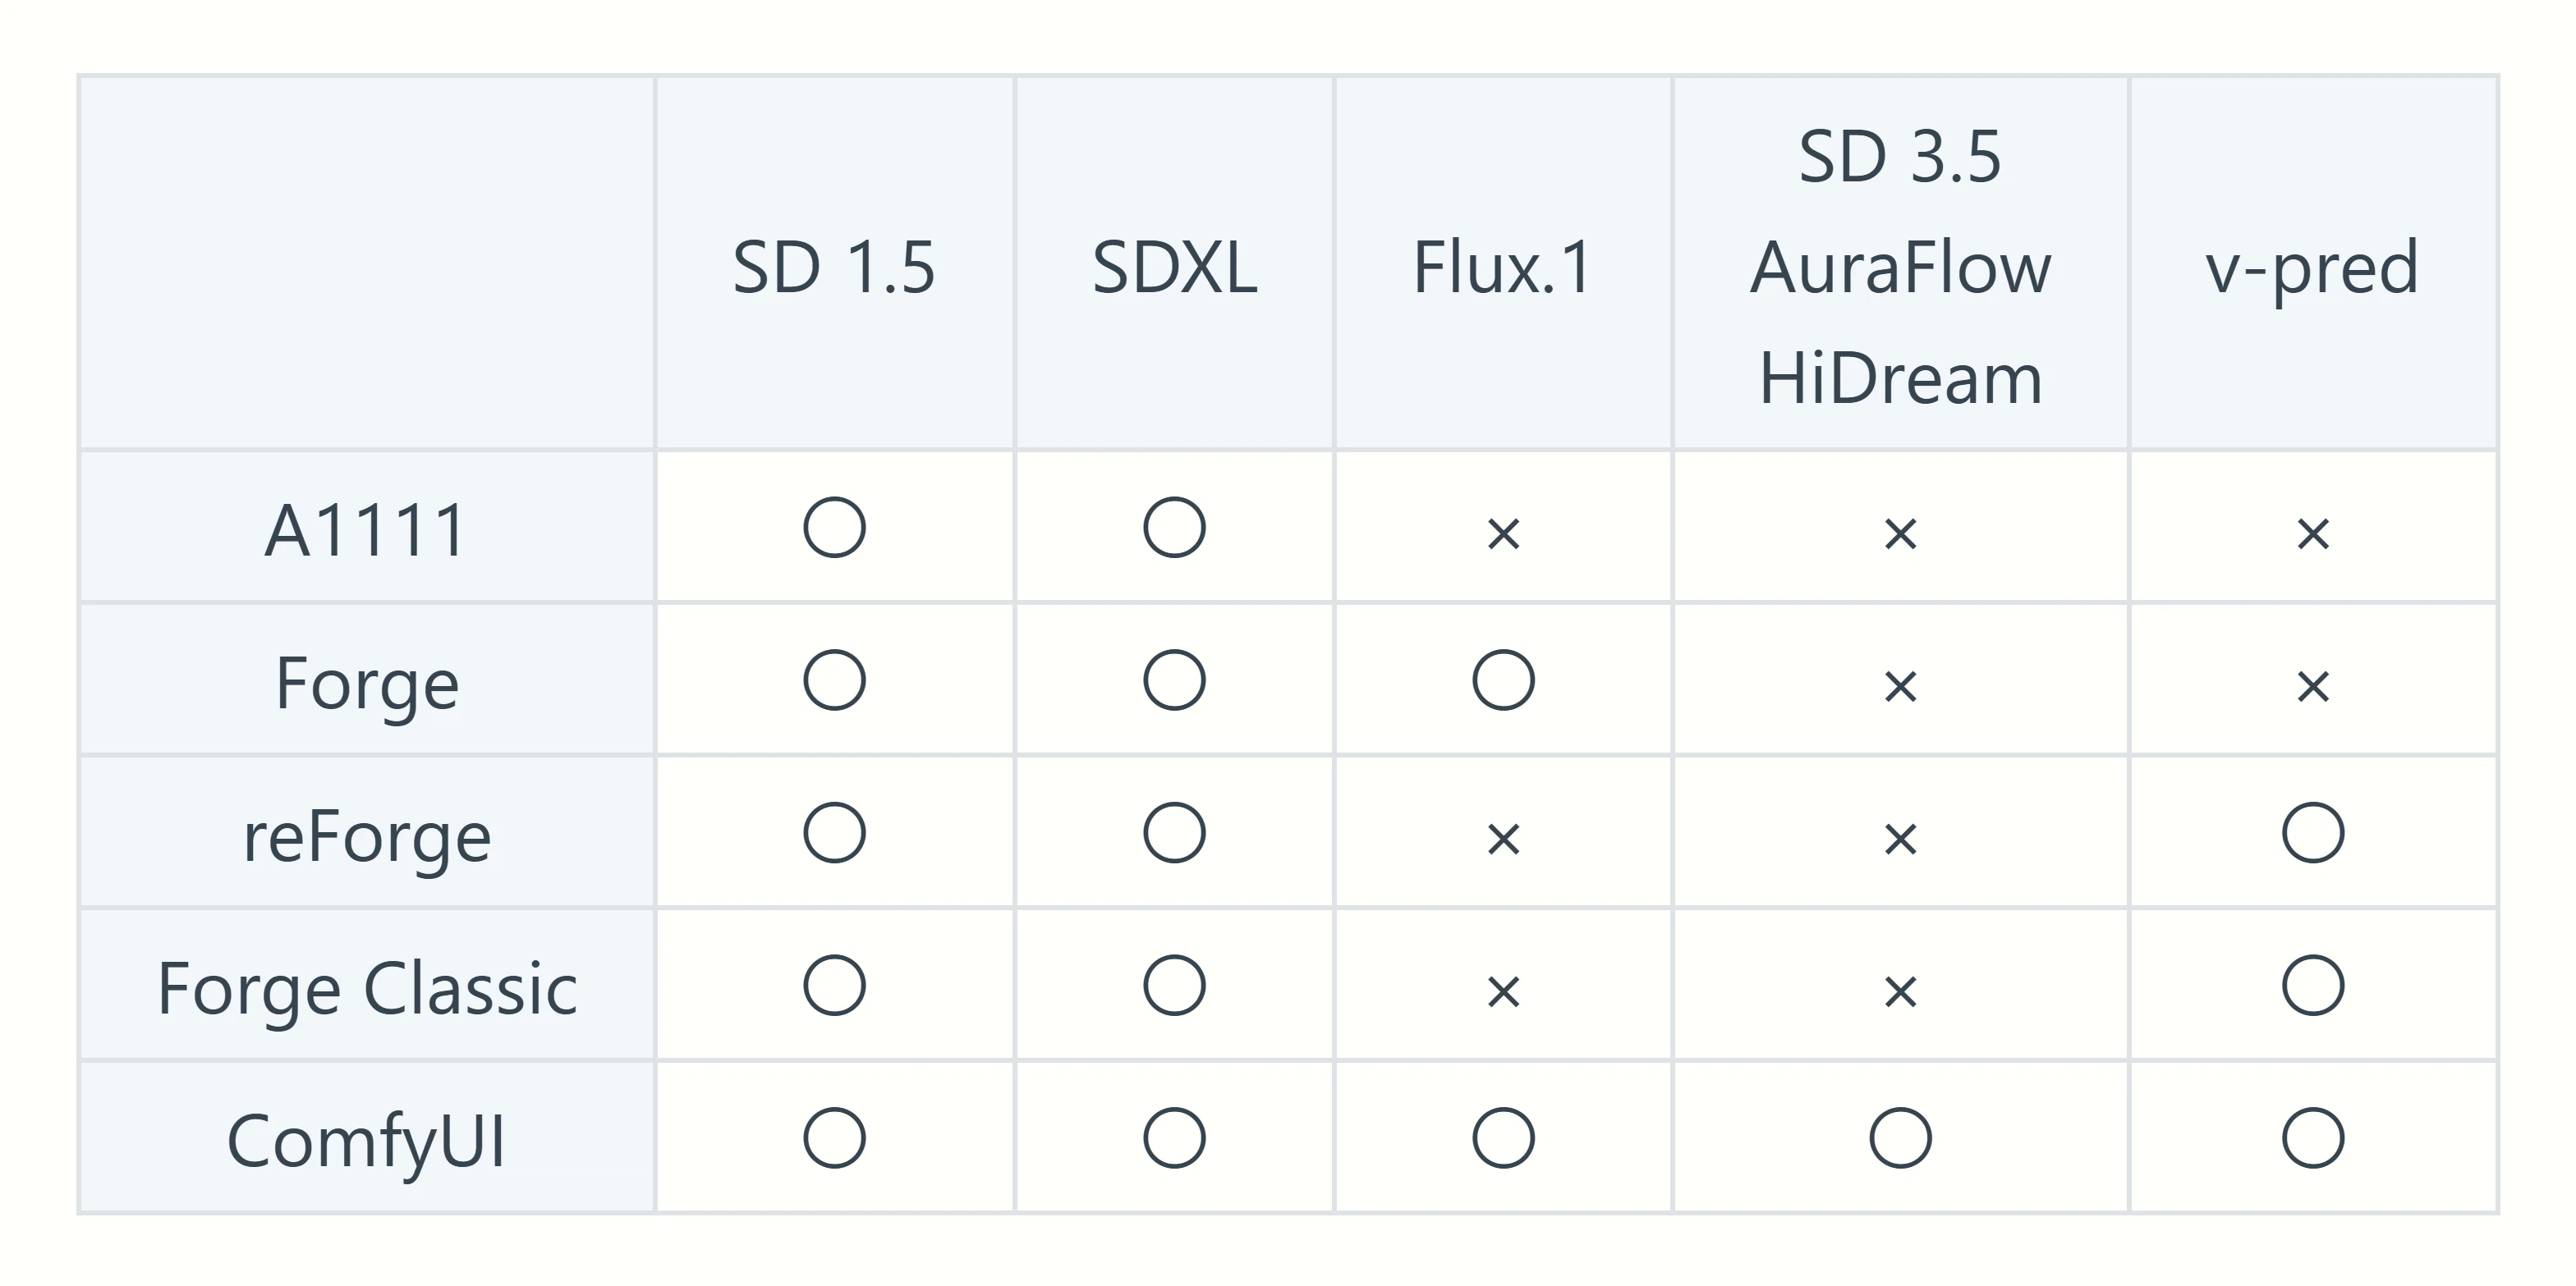Click the A1111 row label

coord(366,529)
